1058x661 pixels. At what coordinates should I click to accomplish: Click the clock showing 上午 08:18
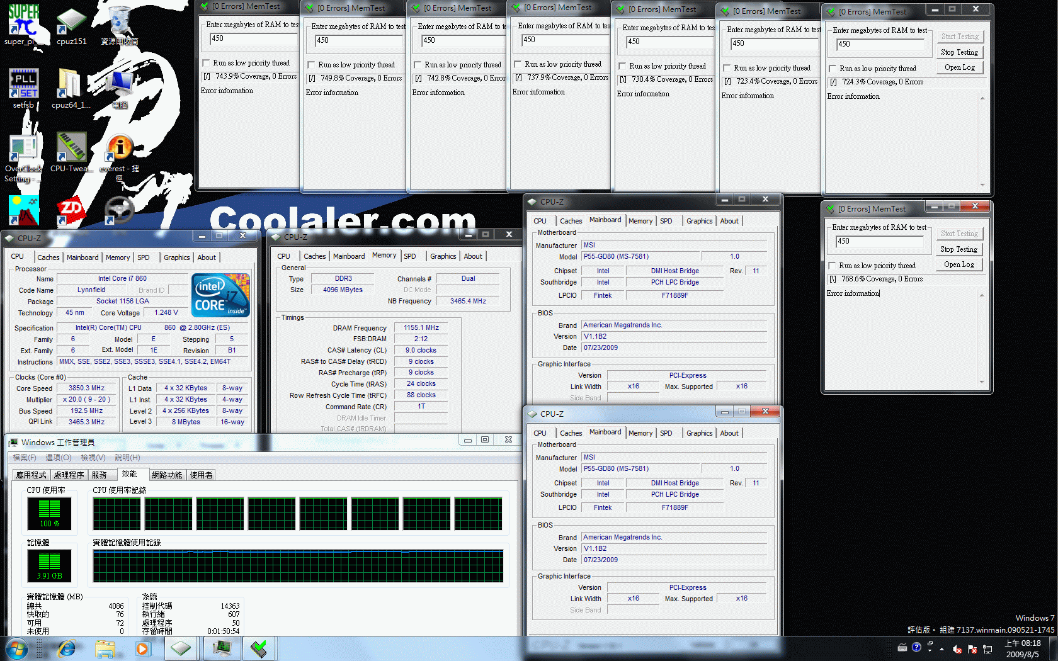[x=1023, y=648]
